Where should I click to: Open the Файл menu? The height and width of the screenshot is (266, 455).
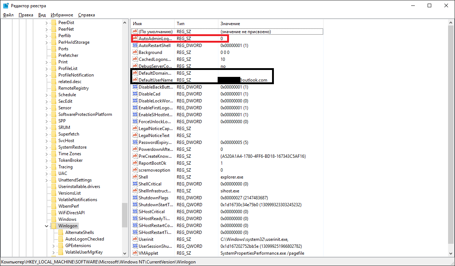coord(8,15)
